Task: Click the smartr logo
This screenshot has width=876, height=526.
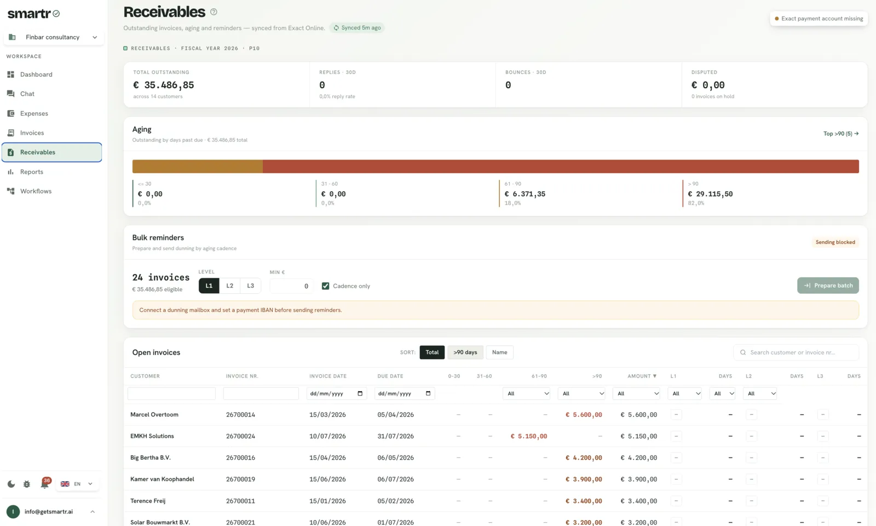Action: 33,14
